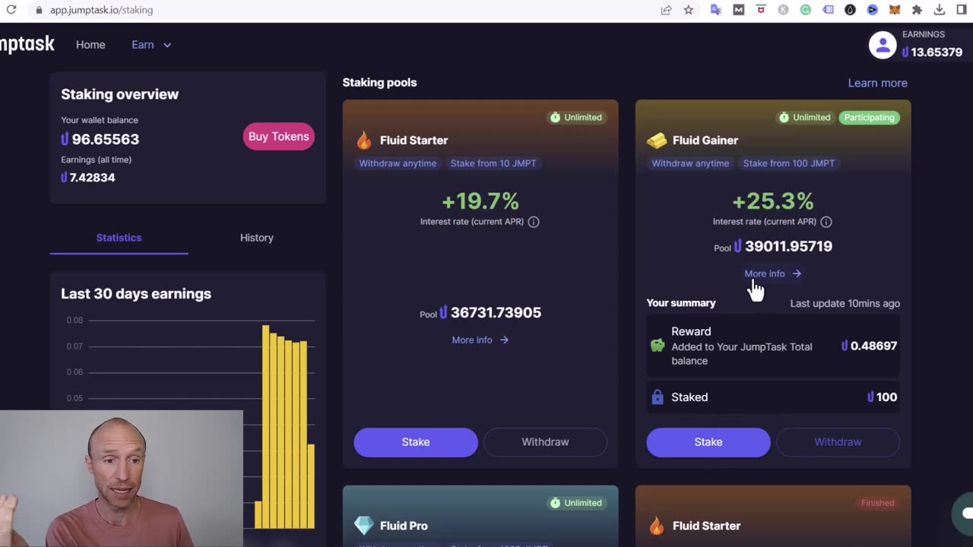
Task: Open browser downloads icon
Action: coord(940,10)
